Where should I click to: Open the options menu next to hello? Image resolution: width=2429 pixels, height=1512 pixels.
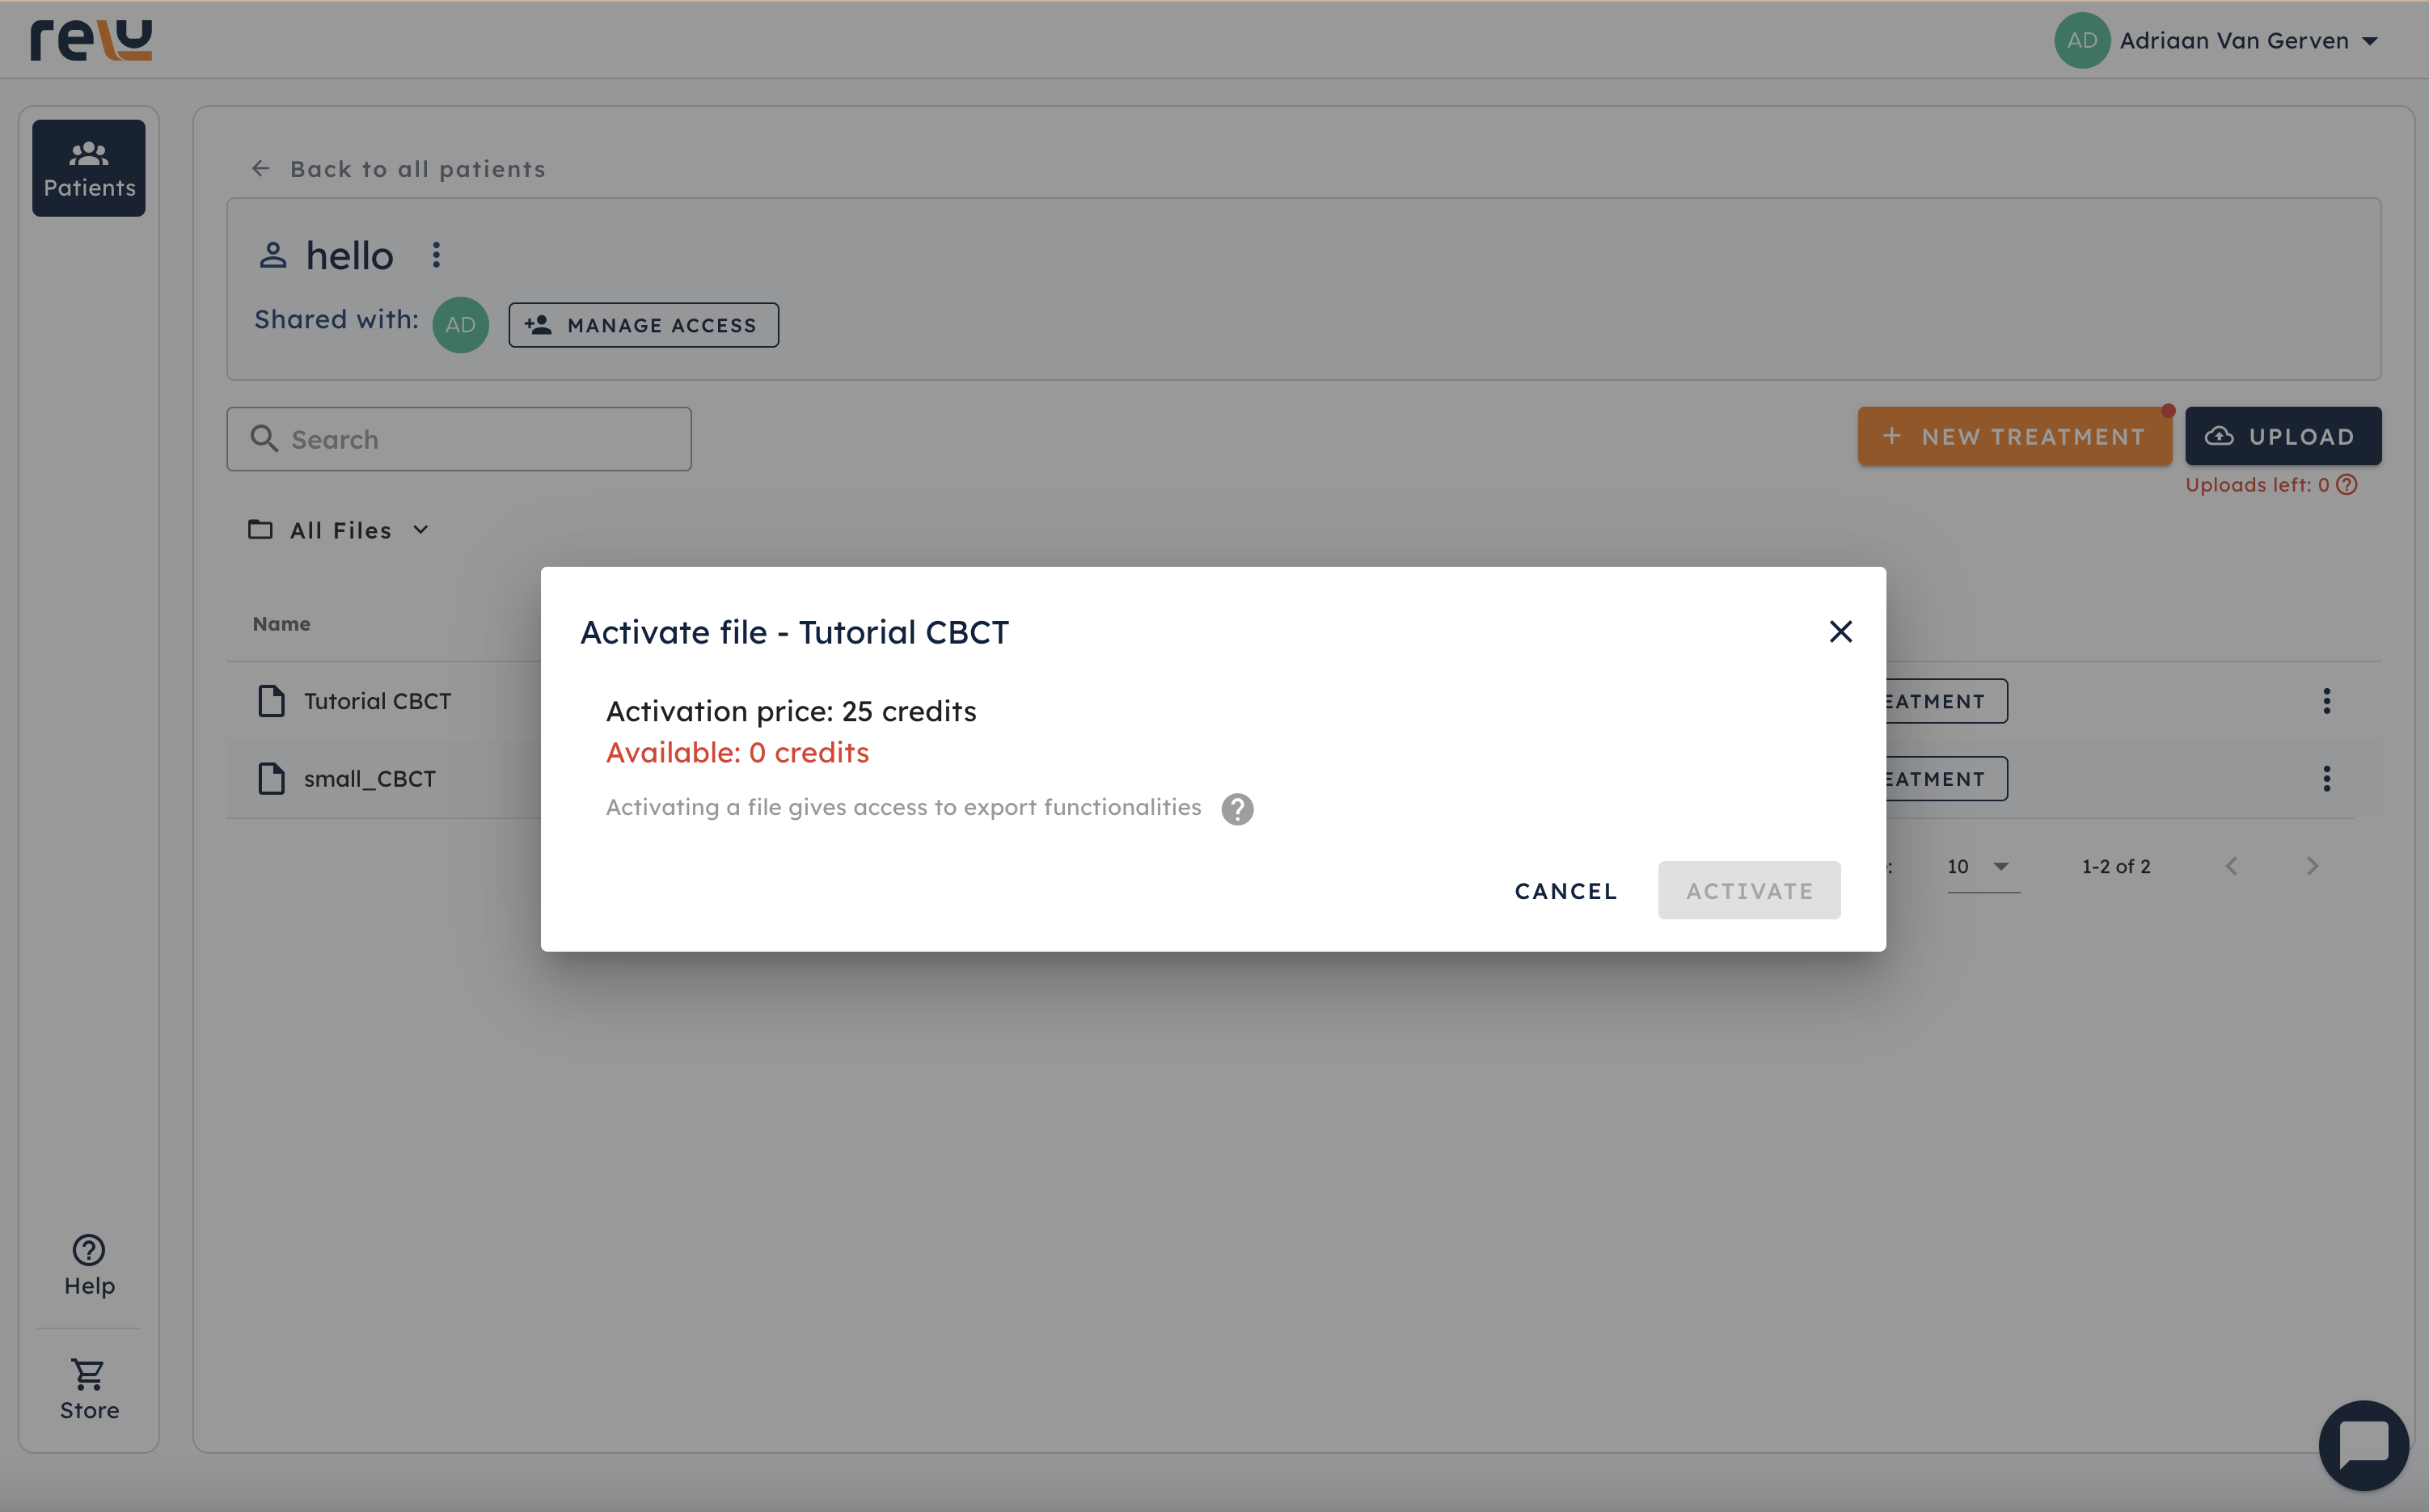pos(436,256)
